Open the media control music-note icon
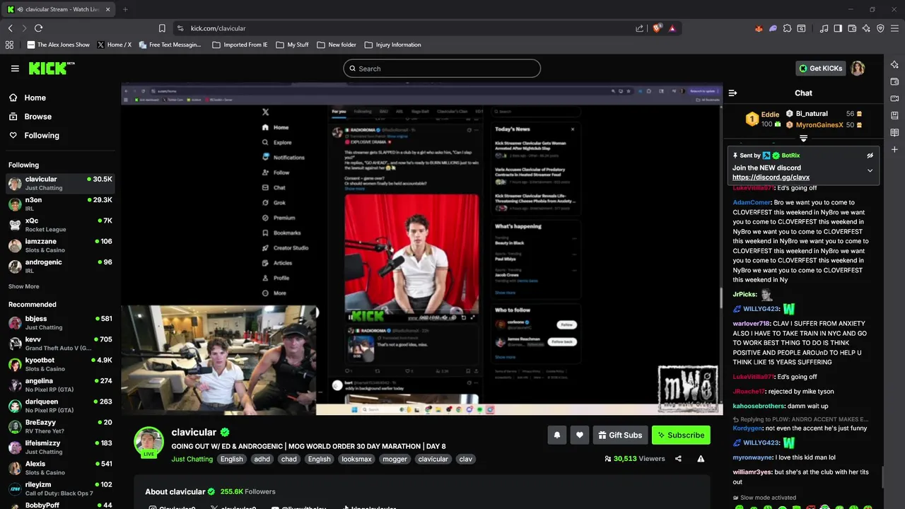This screenshot has width=905, height=509. pyautogui.click(x=824, y=28)
